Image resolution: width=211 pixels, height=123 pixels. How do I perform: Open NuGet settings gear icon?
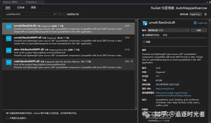[205, 14]
